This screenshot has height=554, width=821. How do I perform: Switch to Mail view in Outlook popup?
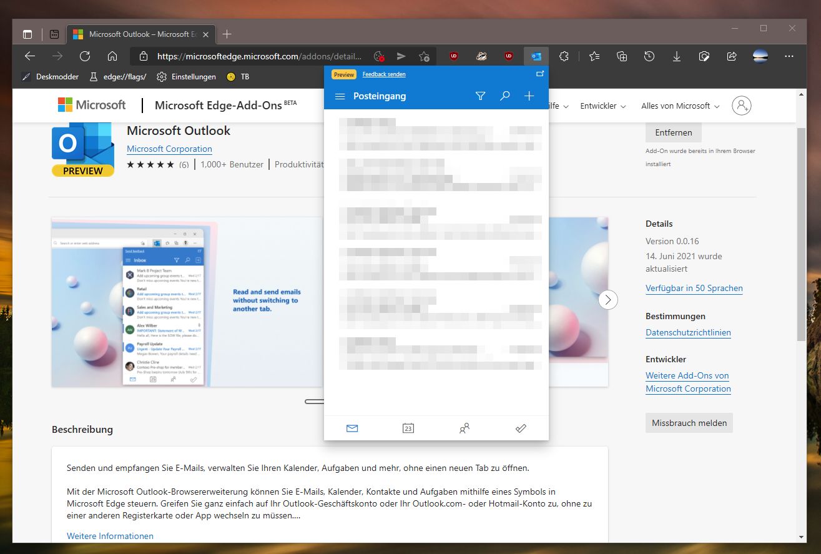tap(352, 428)
